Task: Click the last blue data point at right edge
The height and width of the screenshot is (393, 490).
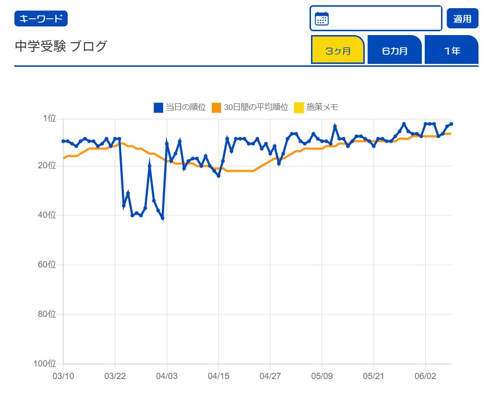Action: tap(452, 124)
